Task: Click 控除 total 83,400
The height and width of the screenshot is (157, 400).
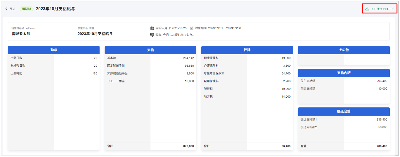Action: click(x=286, y=146)
